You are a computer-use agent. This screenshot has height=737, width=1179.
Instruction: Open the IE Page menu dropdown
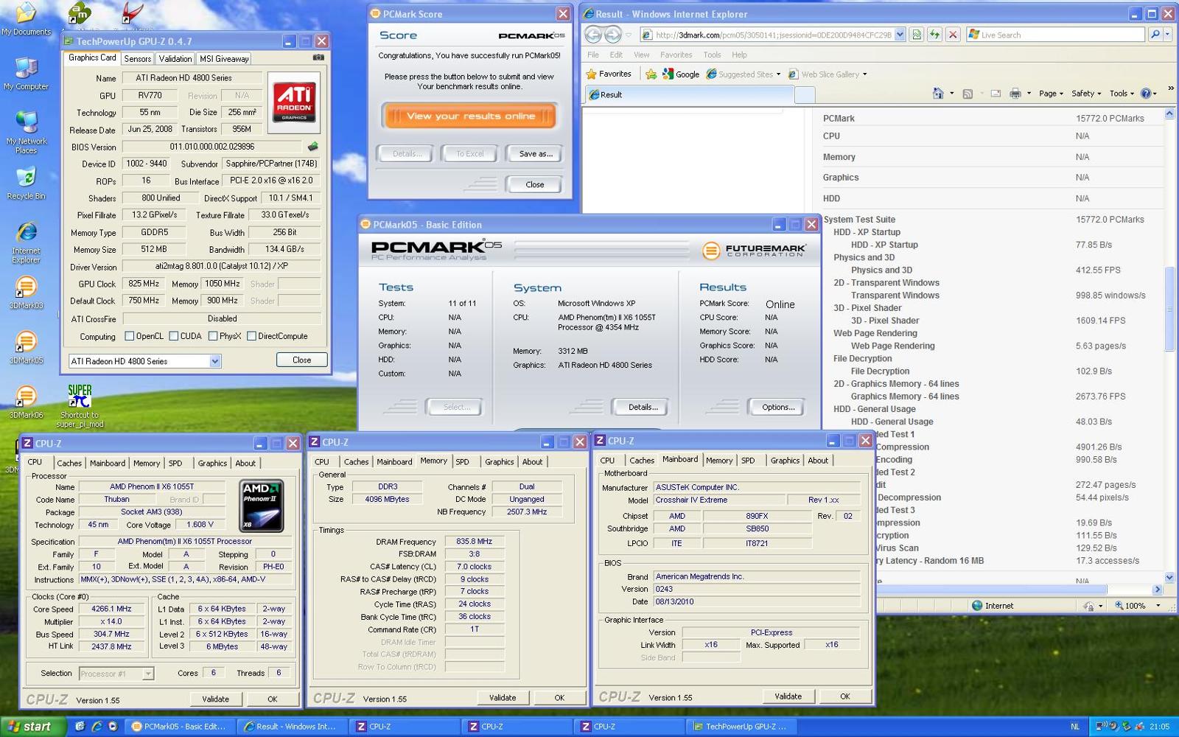tap(1052, 94)
